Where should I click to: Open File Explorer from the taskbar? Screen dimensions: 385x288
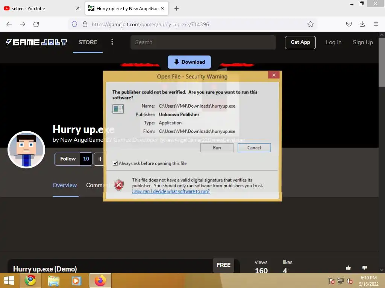pos(53,280)
